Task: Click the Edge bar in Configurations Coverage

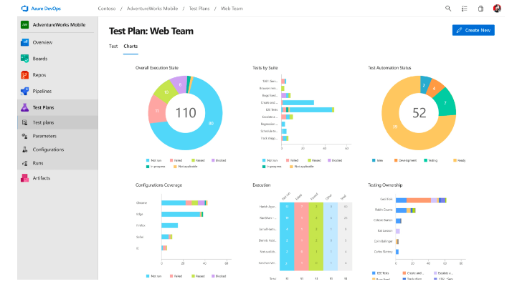Action: pyautogui.click(x=182, y=214)
